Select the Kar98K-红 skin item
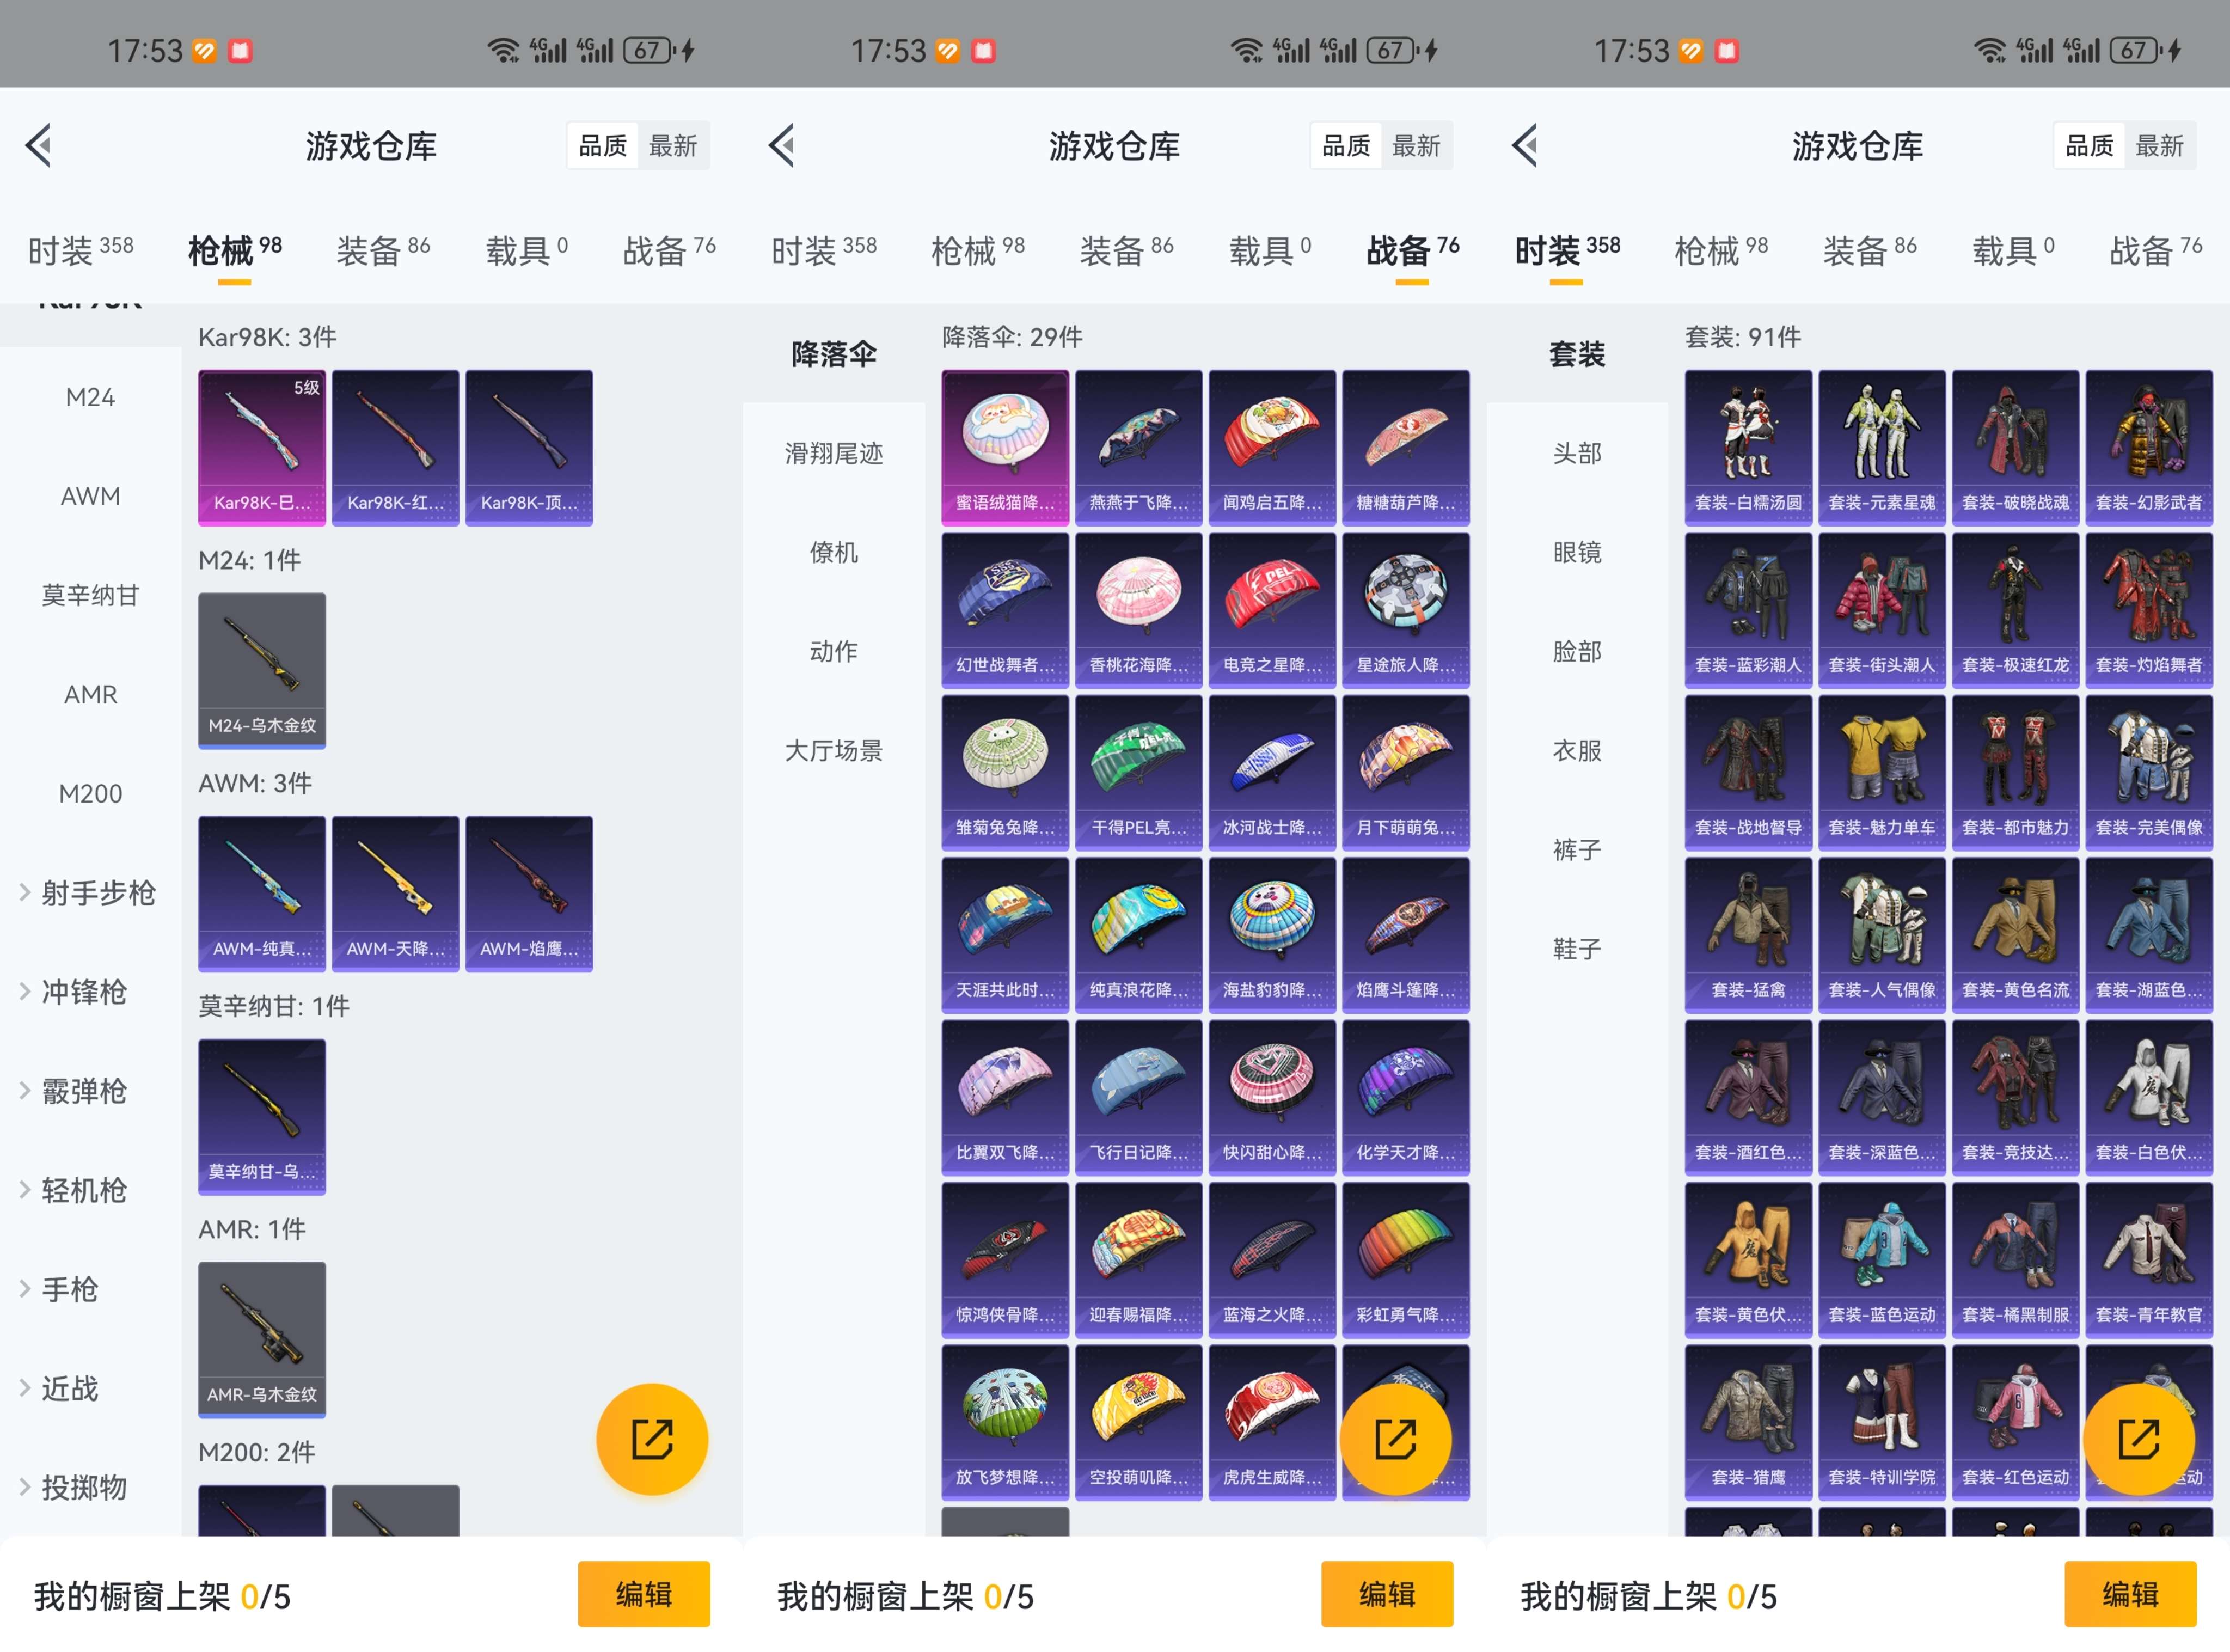The image size is (2230, 1652). (396, 447)
